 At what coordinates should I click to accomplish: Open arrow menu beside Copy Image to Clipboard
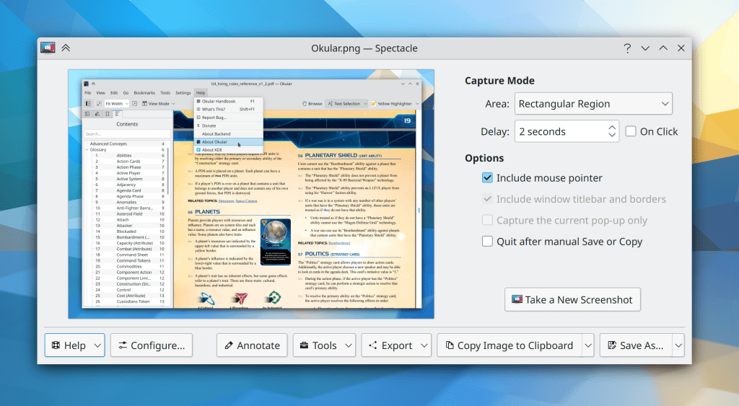point(588,345)
